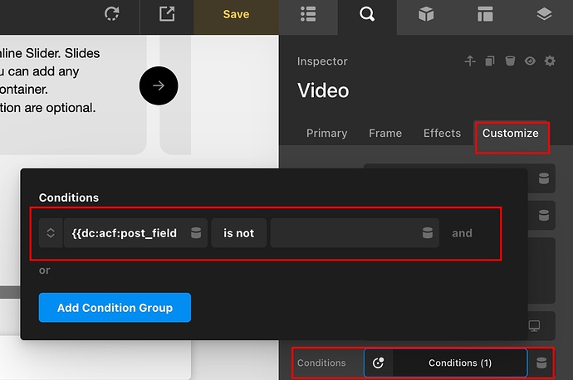This screenshot has width=573, height=380.
Task: Duplicate the Video element
Action: click(x=490, y=61)
